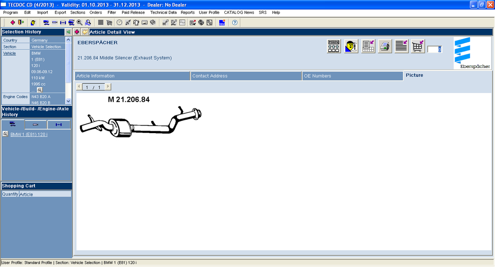Click the Vehicle link in Selection History
The height and width of the screenshot is (267, 495).
[x=10, y=53]
